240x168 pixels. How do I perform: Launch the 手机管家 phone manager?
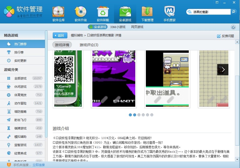click(169, 14)
